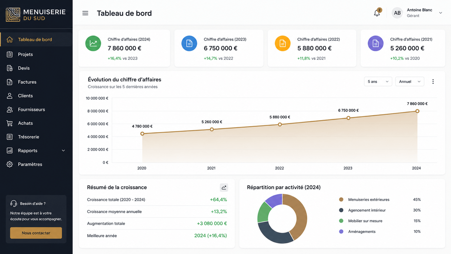Click the purple document icon for 2021

pyautogui.click(x=376, y=43)
